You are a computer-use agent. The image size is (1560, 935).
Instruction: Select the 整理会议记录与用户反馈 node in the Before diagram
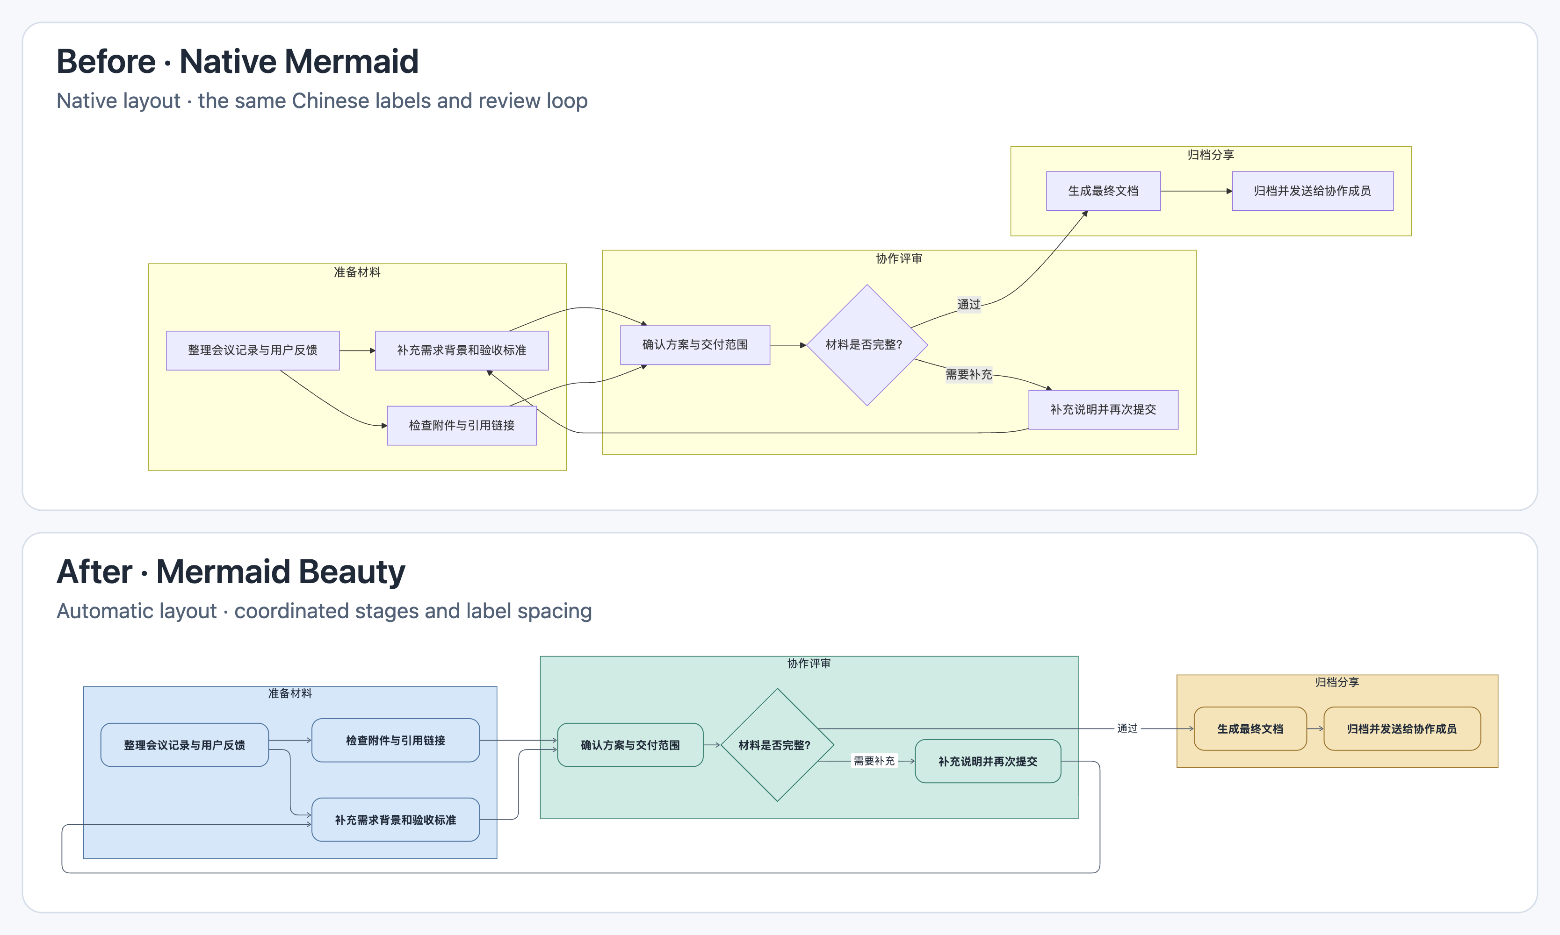[253, 350]
